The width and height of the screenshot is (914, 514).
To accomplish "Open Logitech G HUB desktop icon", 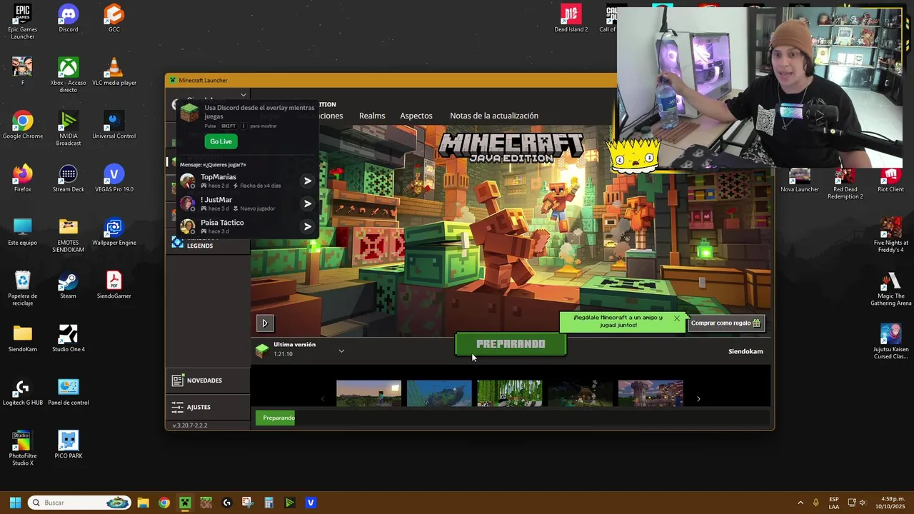I will 22,392.
